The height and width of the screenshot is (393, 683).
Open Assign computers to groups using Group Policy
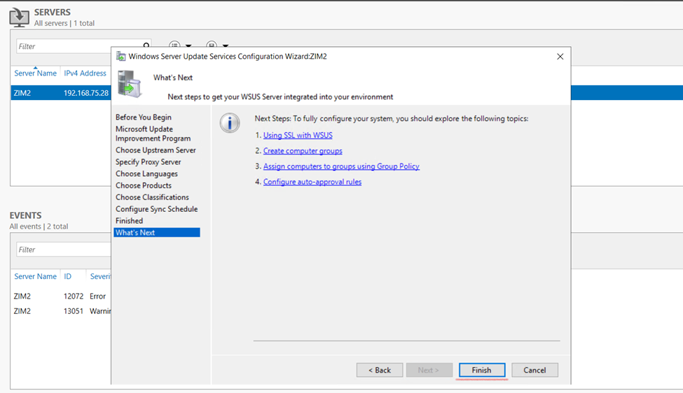point(341,166)
